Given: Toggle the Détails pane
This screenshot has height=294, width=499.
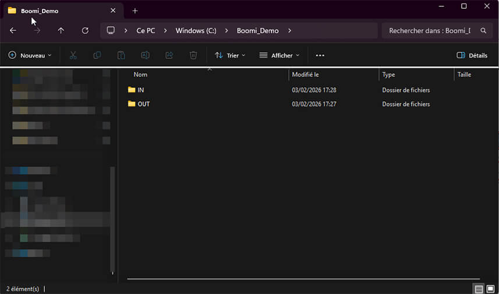Looking at the screenshot, I should click(472, 55).
